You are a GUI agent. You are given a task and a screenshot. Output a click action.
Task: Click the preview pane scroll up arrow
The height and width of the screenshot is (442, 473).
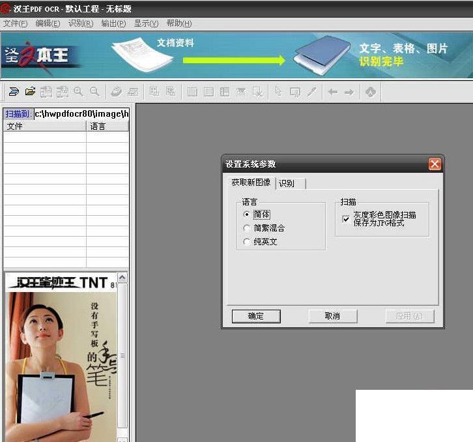[122, 277]
